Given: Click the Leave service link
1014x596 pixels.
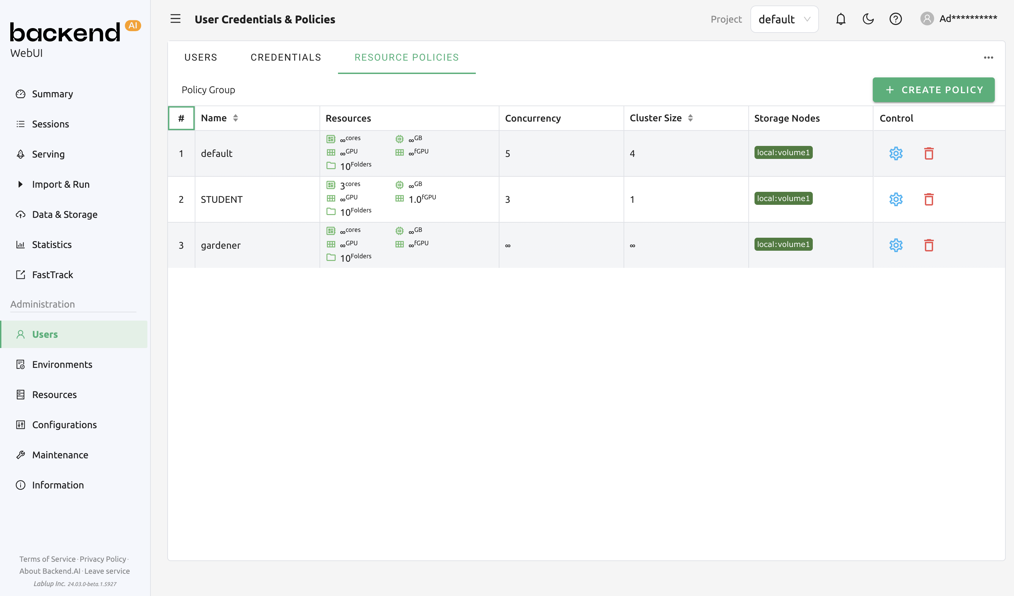Looking at the screenshot, I should 107,571.
